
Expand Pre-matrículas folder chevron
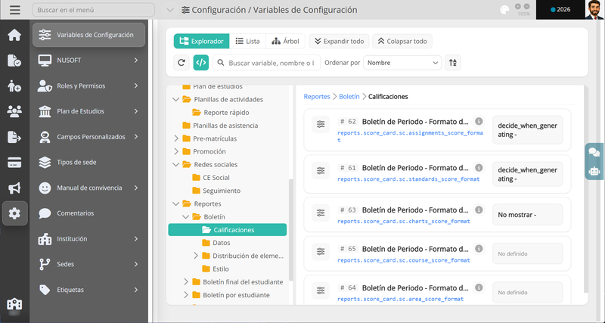(x=176, y=138)
